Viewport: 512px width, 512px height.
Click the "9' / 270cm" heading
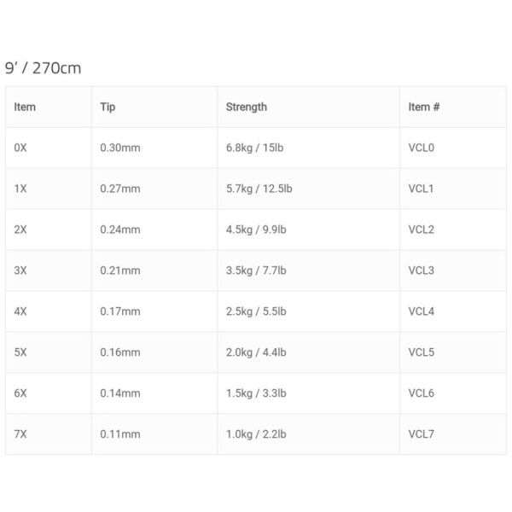43,68
